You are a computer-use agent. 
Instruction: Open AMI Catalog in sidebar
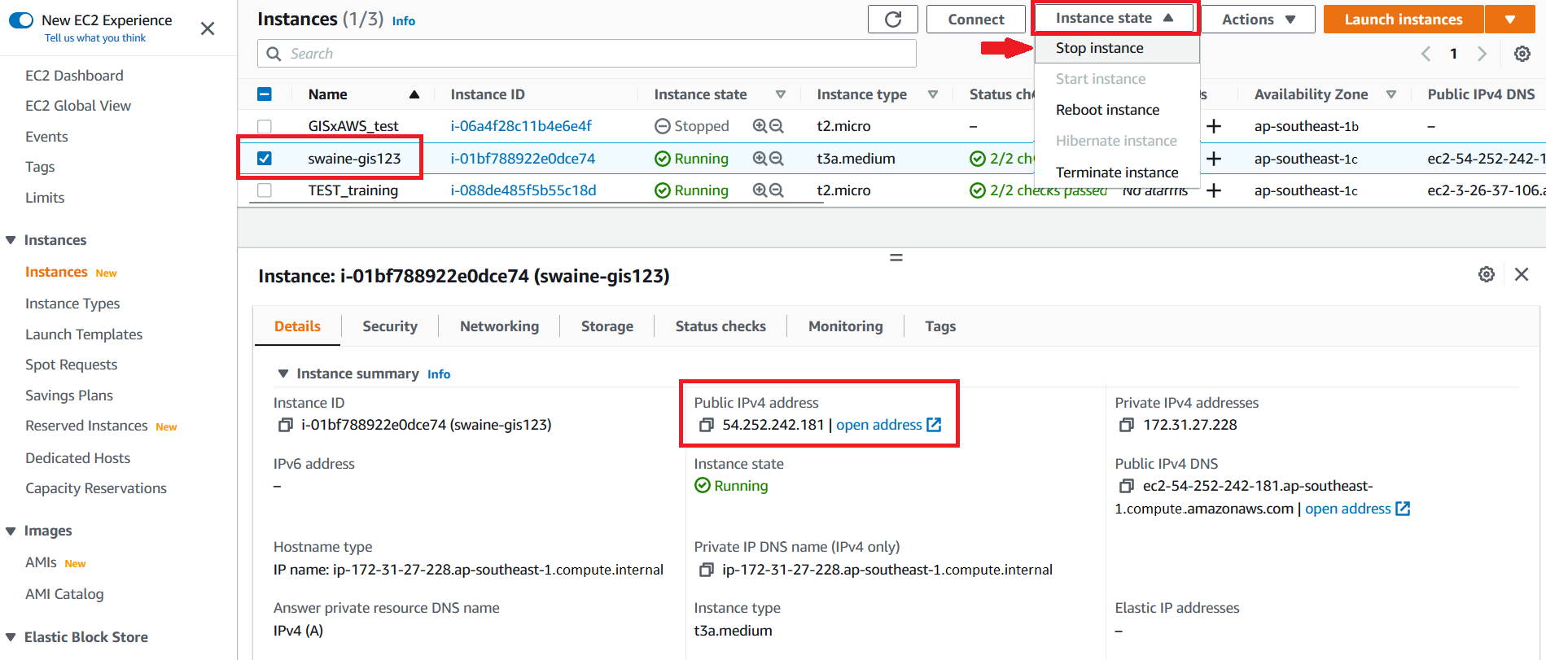tap(64, 594)
